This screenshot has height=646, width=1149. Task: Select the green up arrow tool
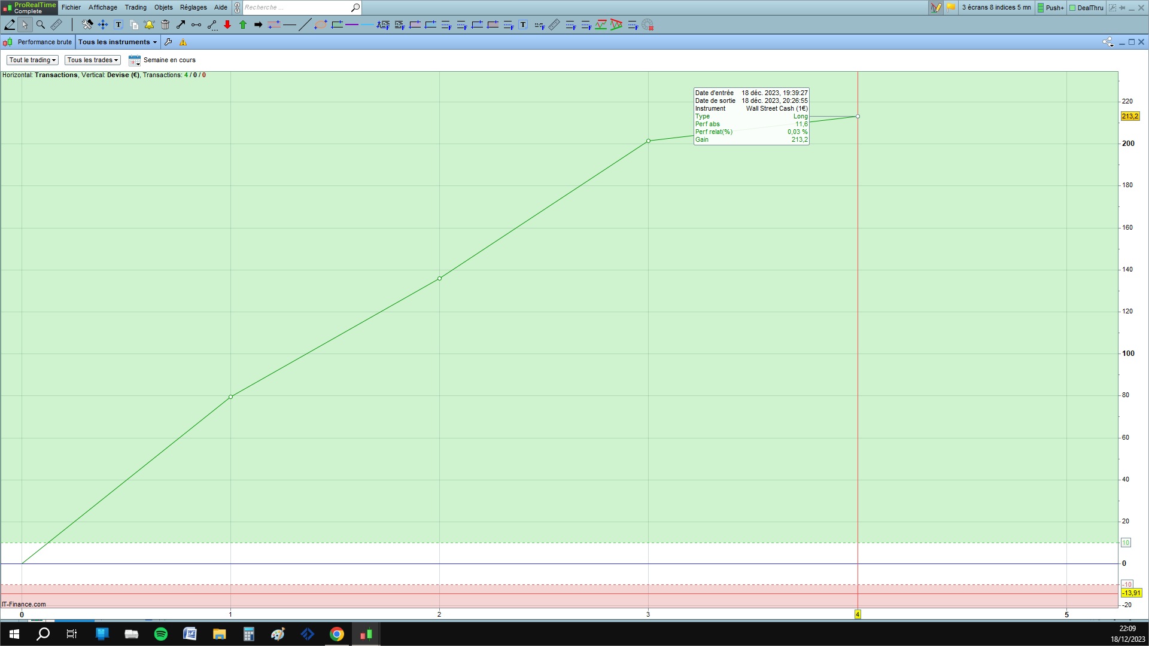243,25
